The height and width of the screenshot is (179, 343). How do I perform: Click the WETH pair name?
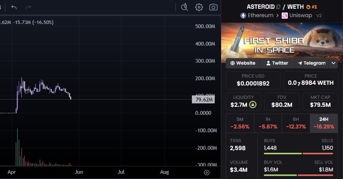click(295, 7)
